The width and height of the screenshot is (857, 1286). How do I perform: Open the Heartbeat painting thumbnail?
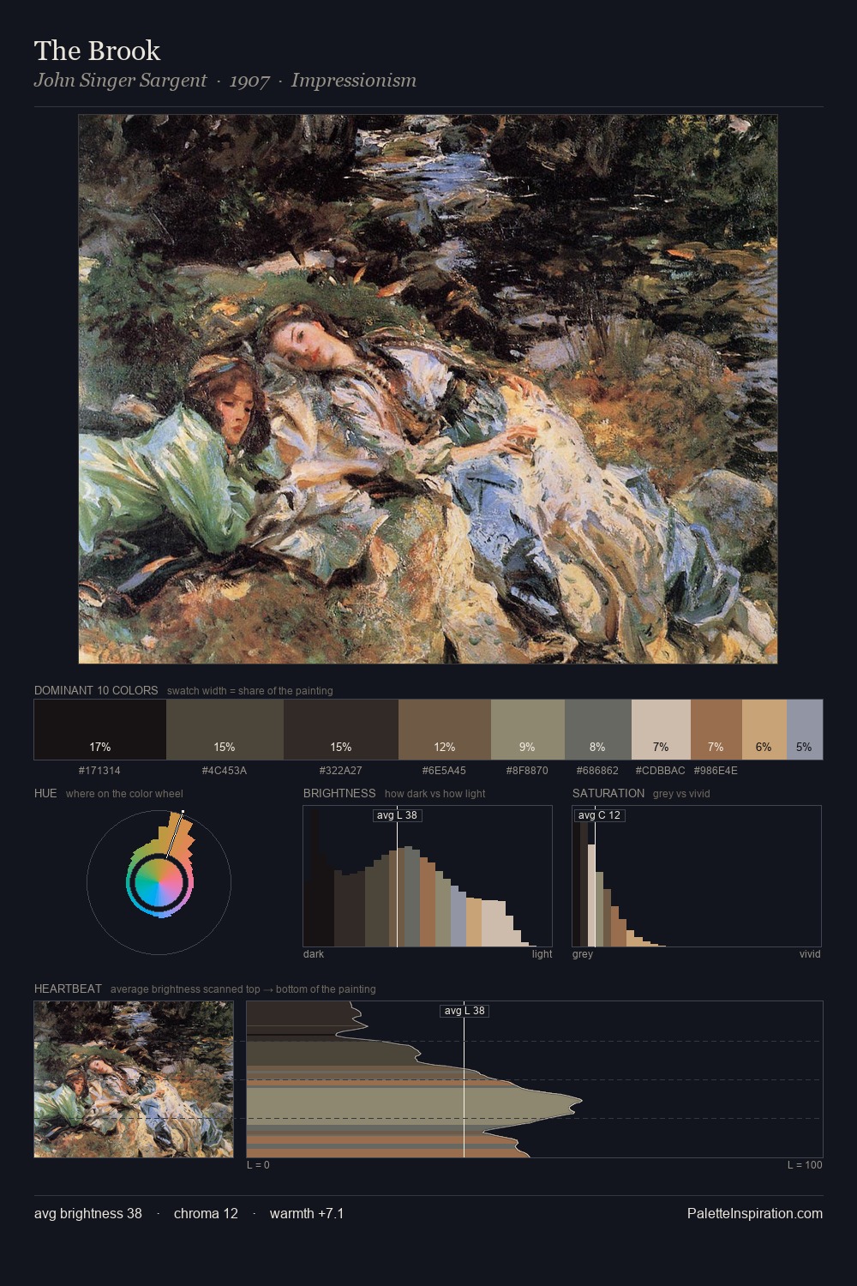(134, 1079)
